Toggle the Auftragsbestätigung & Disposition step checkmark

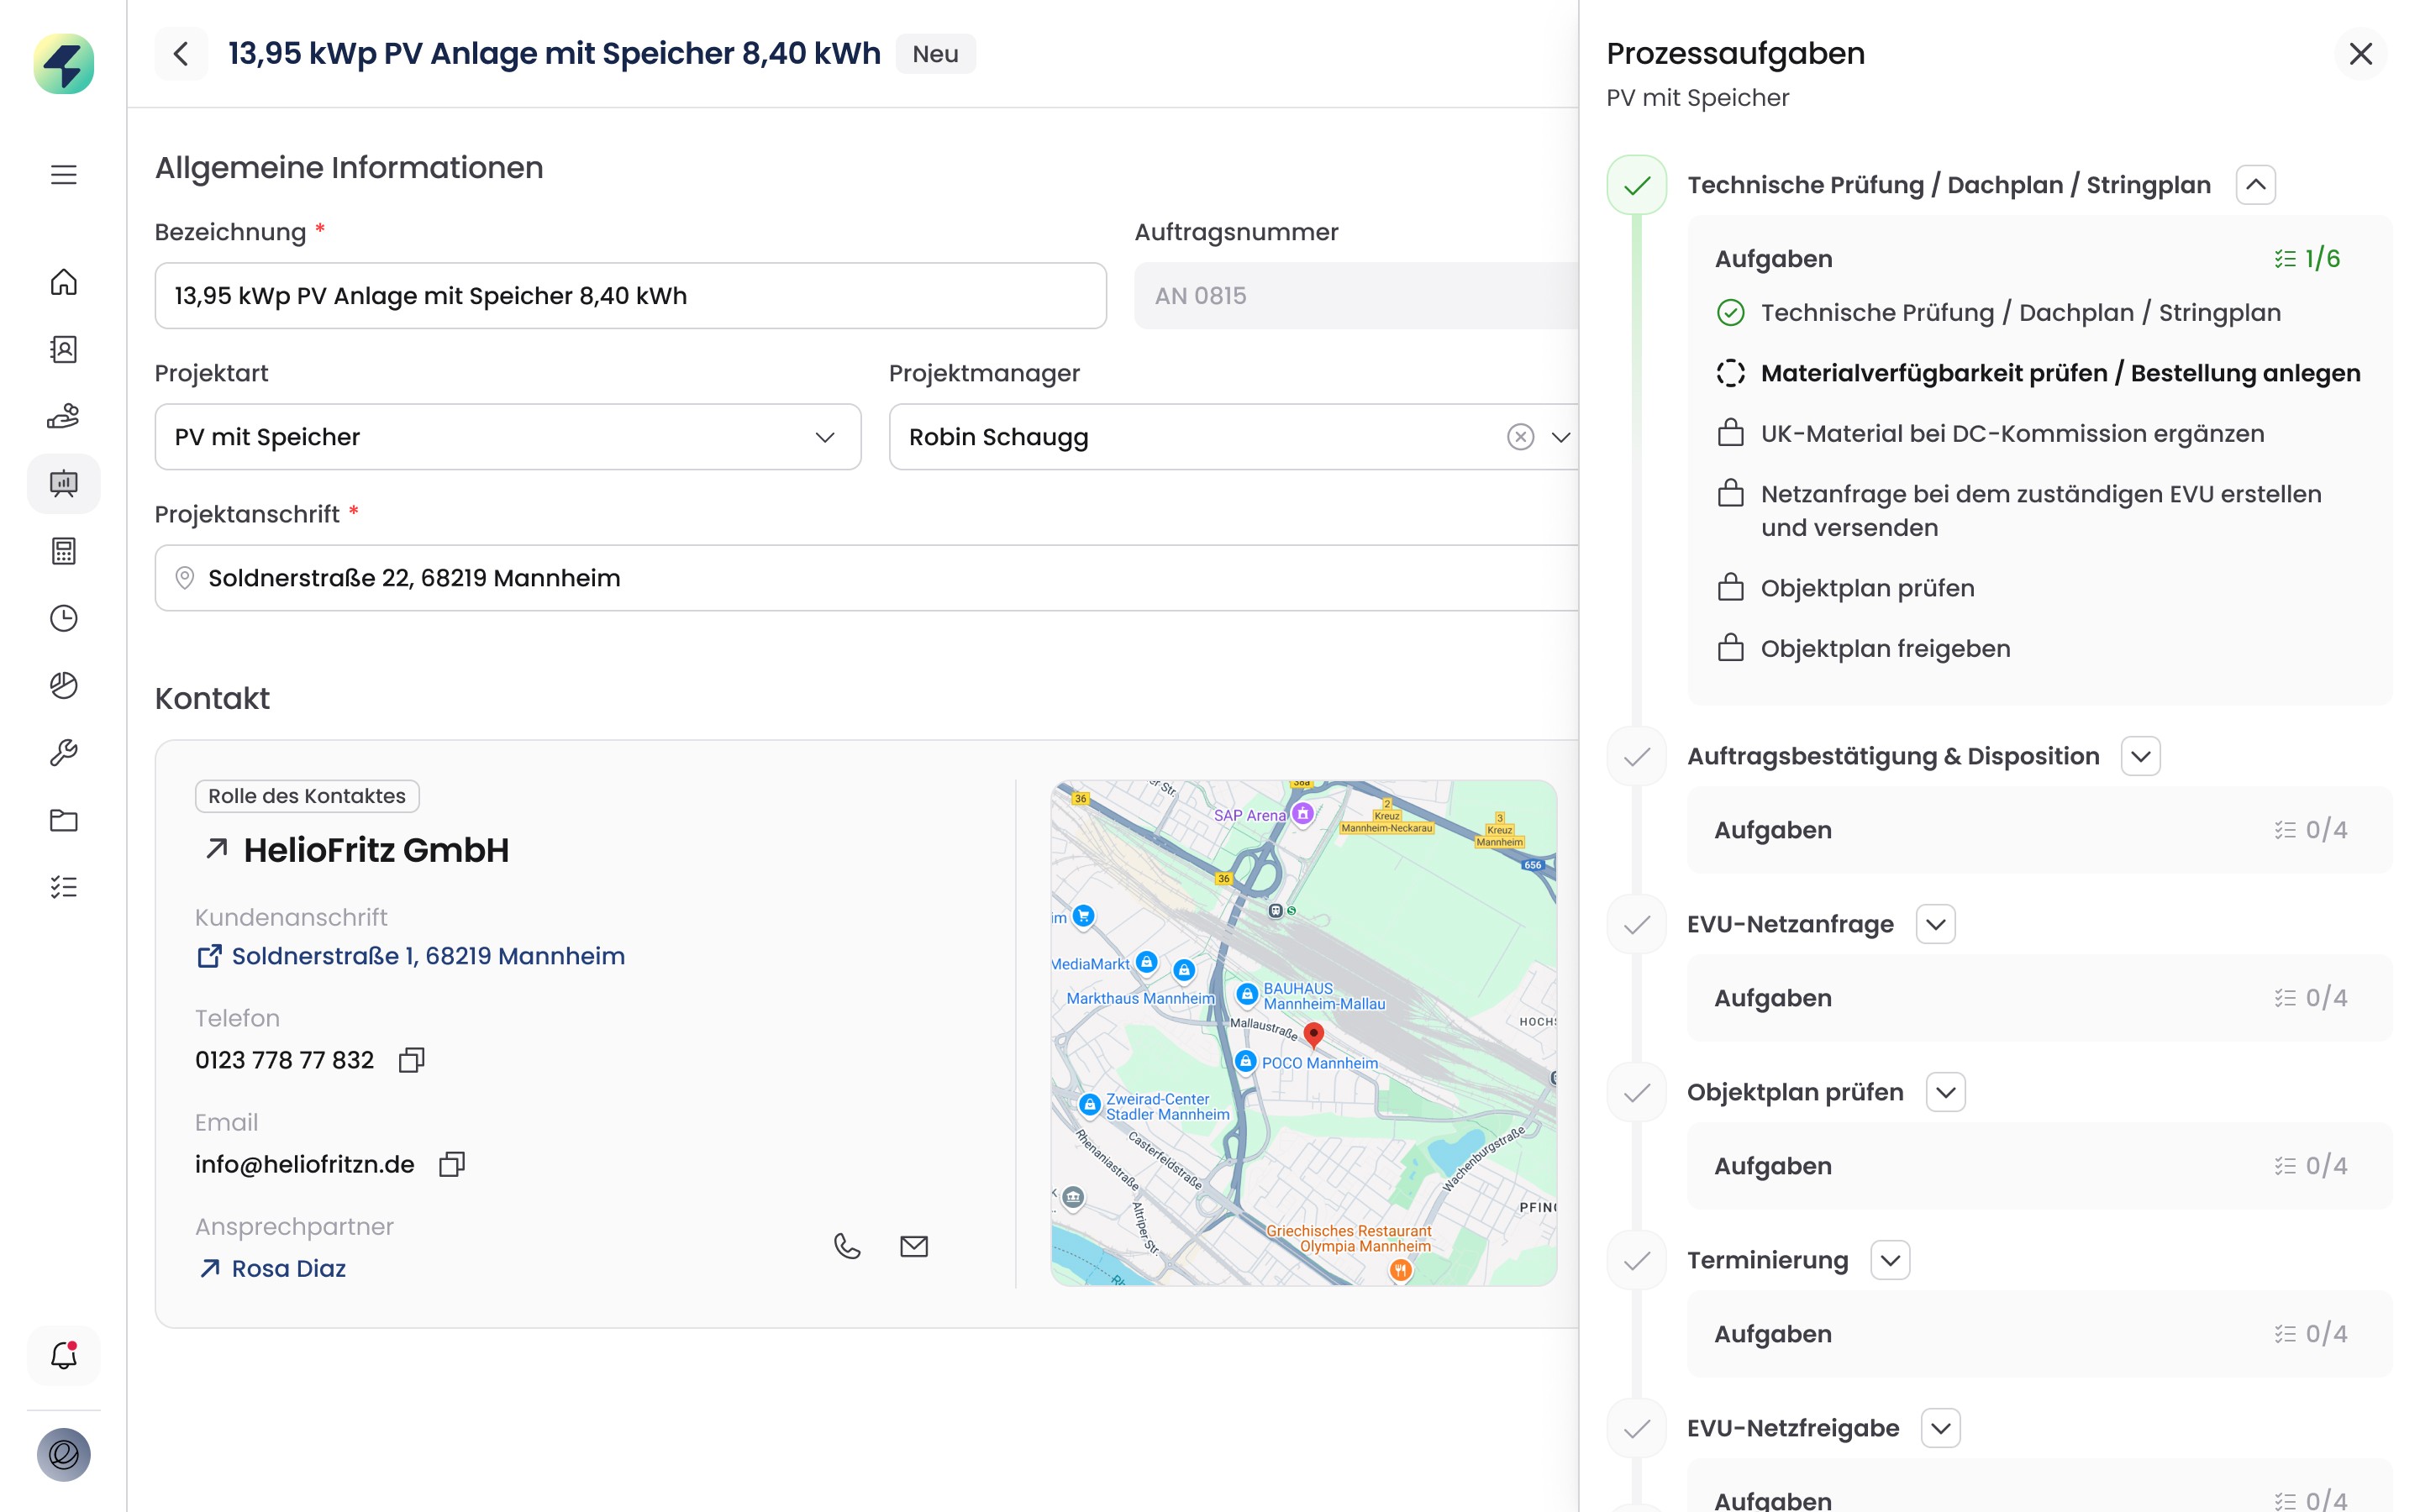click(1636, 757)
